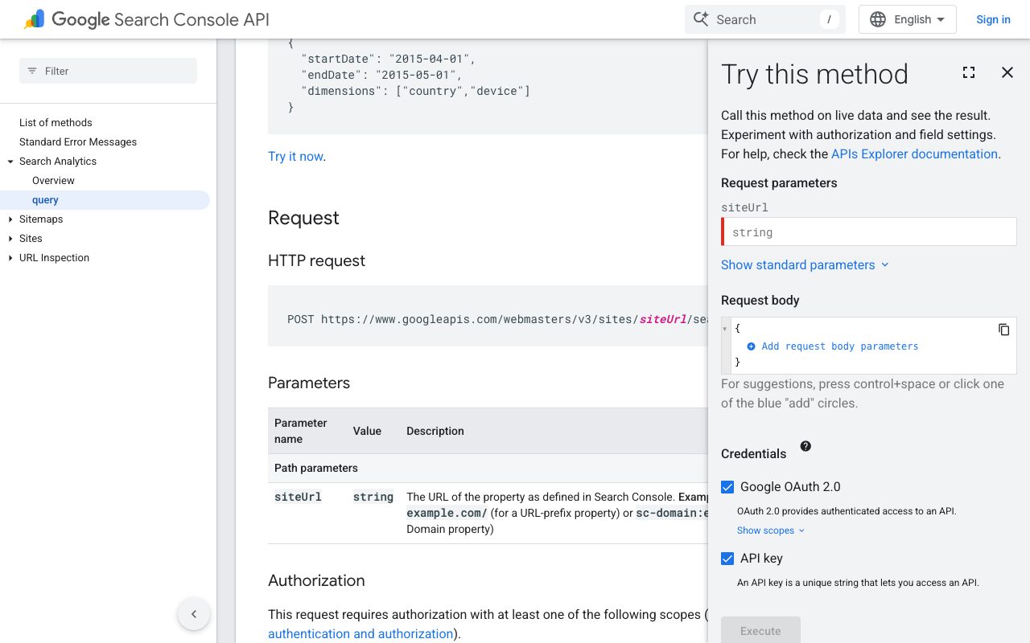Click the siteUrl string input field
This screenshot has width=1030, height=643.
tap(869, 232)
